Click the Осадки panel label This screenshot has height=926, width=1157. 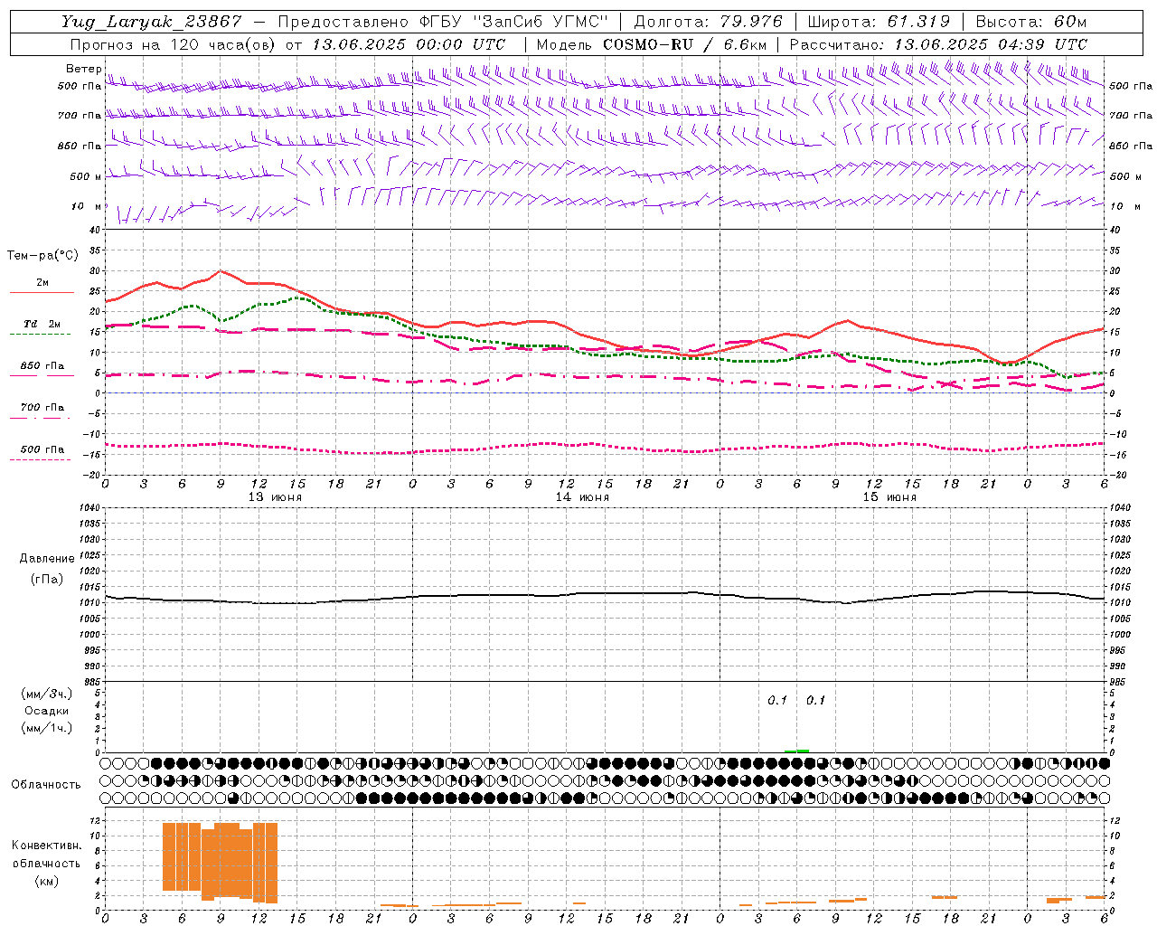point(47,711)
